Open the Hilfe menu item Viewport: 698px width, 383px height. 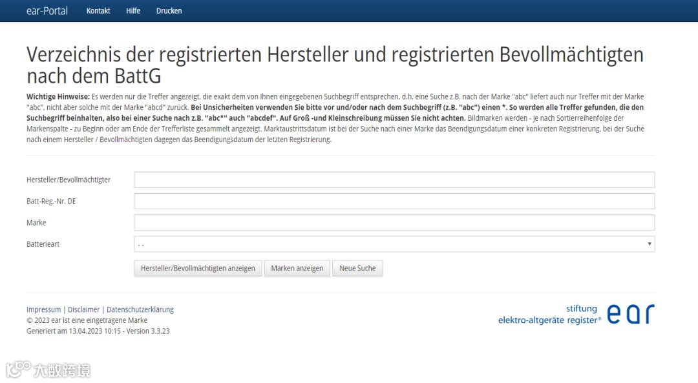point(133,11)
